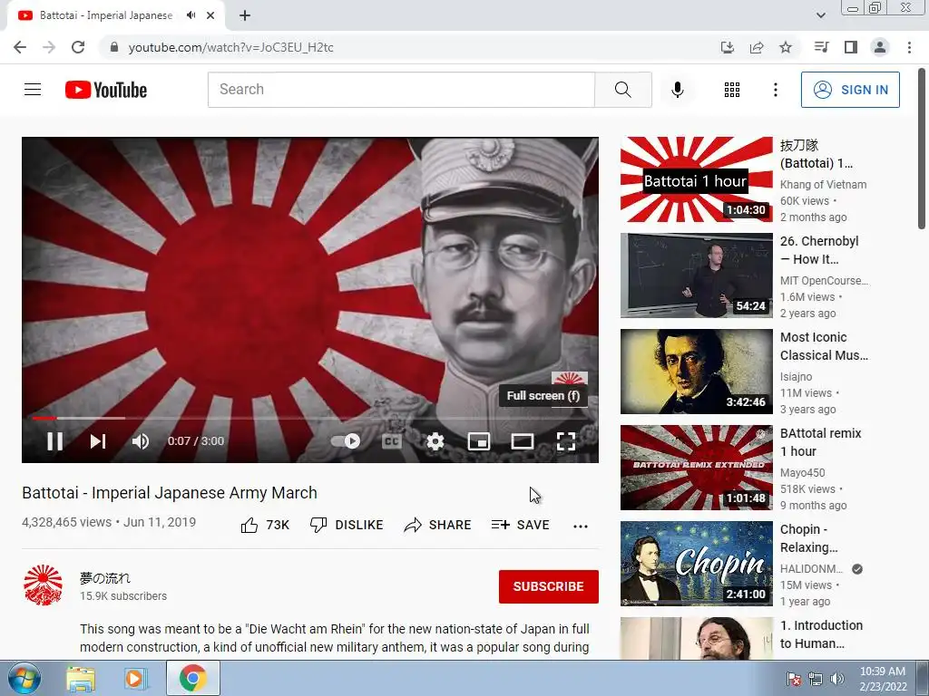Share this page icon in address bar
This screenshot has height=696, width=929.
click(757, 47)
